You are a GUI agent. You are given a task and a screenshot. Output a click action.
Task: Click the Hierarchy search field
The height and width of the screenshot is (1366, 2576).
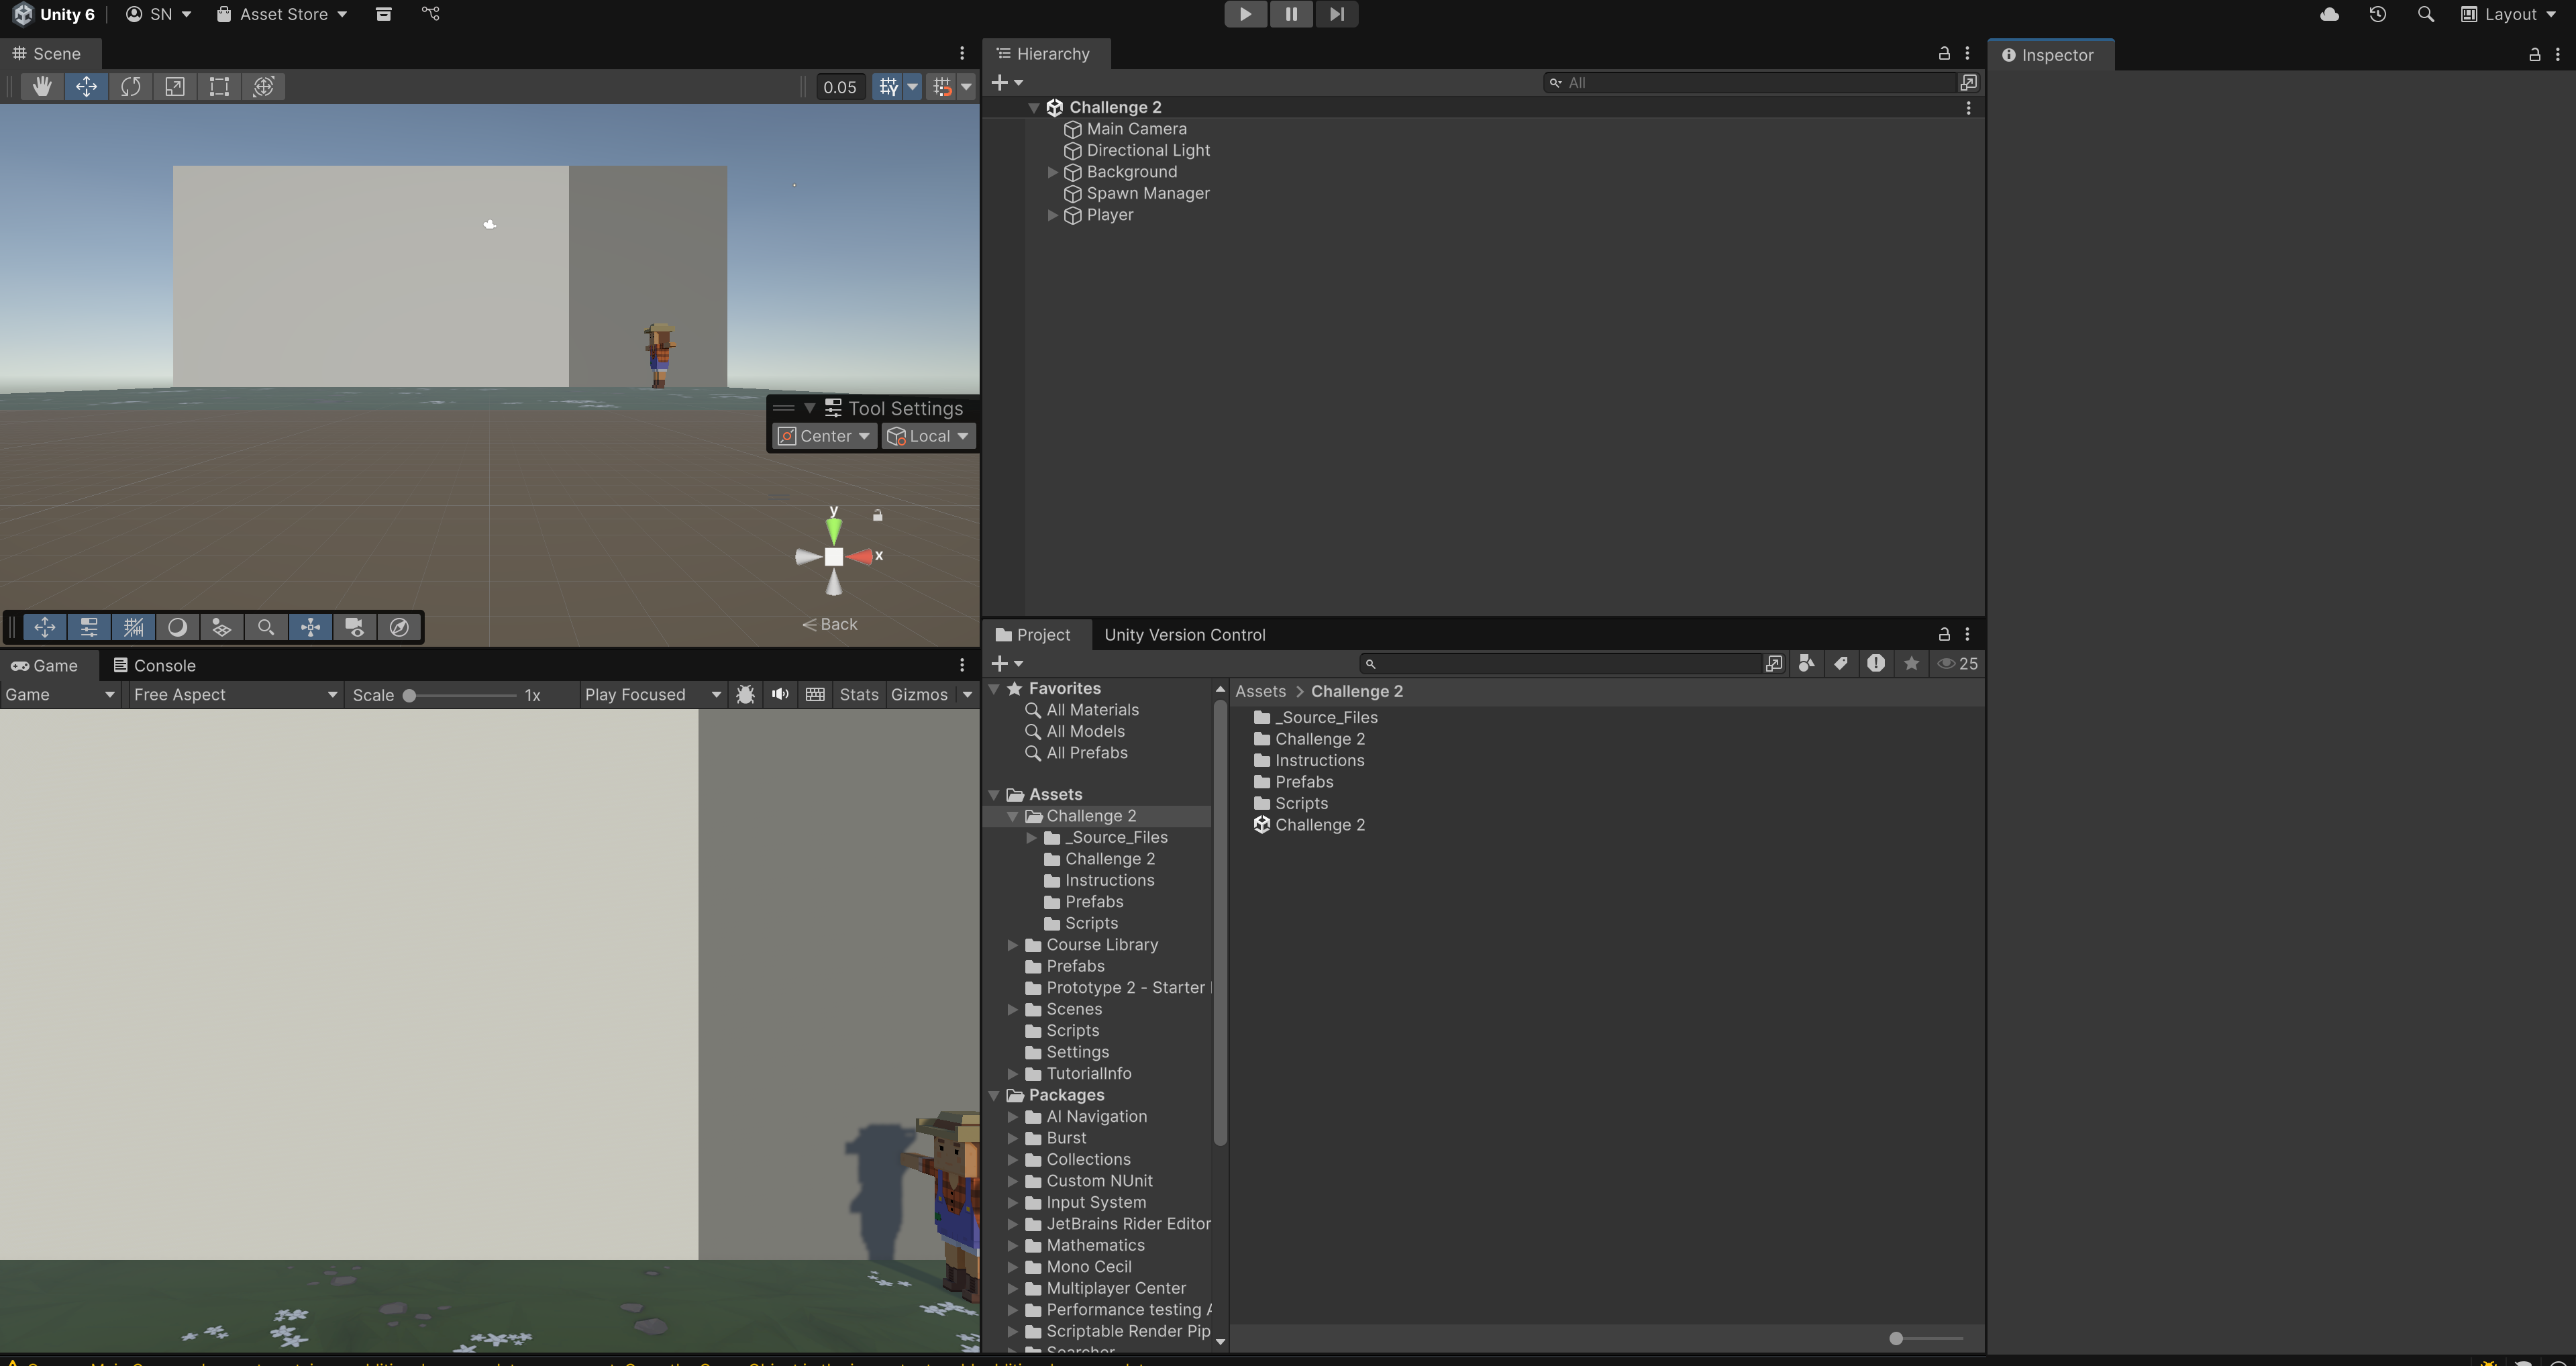1750,83
